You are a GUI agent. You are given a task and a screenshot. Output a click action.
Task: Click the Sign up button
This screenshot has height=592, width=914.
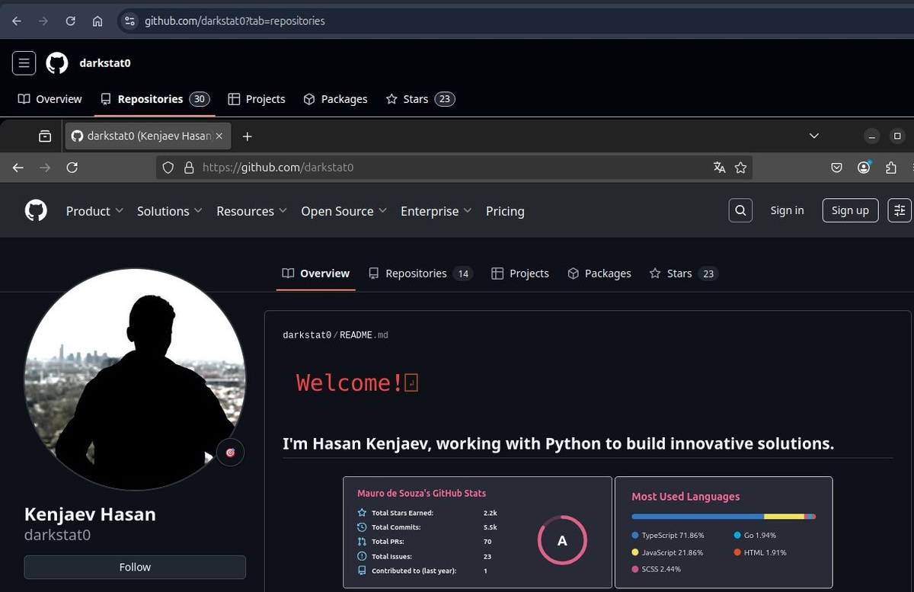click(850, 210)
